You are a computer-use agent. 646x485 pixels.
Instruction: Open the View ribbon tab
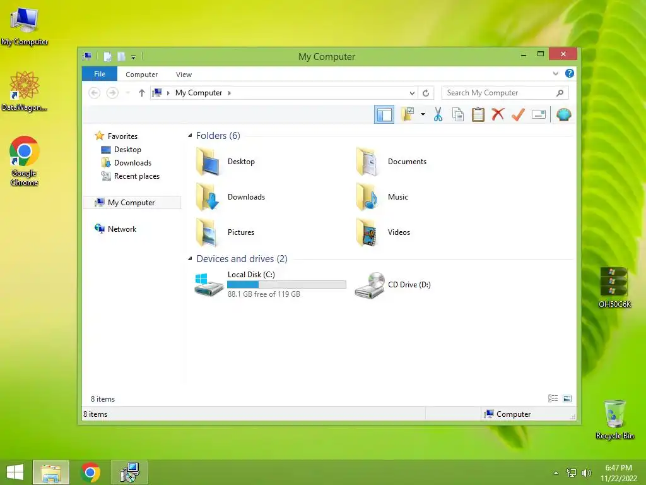coord(184,75)
